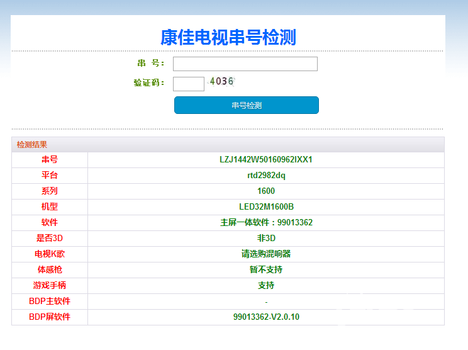
Task: Refresh the 4036 captcha image
Action: (x=221, y=81)
